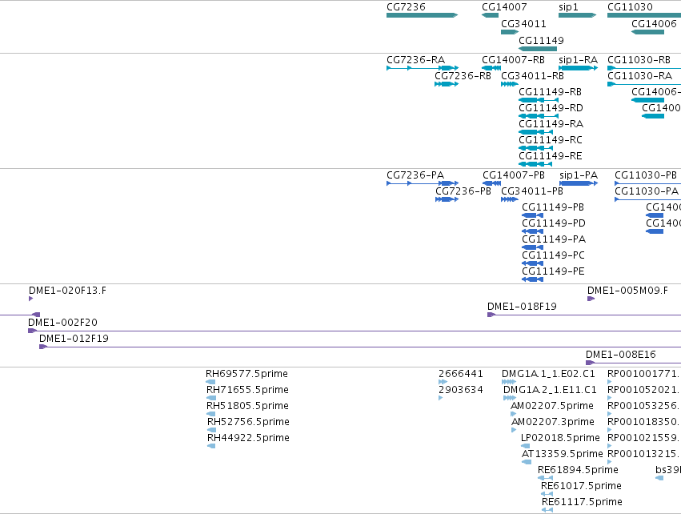Viewport: 681px width, 514px height.
Task: Click the AM02207.3prime EST label
Action: (553, 422)
